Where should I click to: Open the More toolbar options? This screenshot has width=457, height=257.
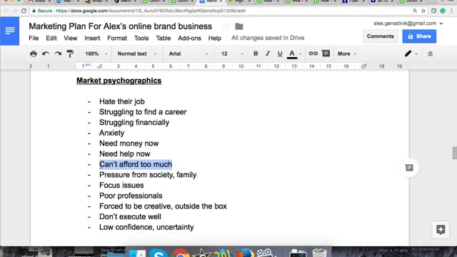(x=347, y=54)
